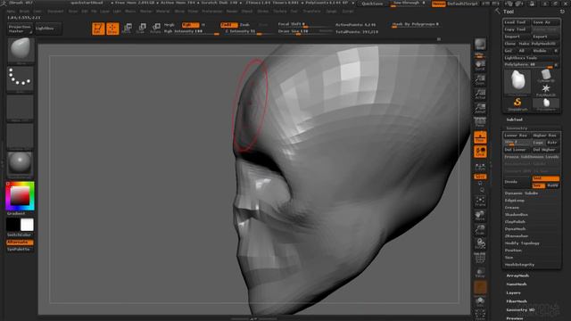Image resolution: width=571 pixels, height=321 pixels.
Task: Click the DefaultZScript button
Action: 462,4
